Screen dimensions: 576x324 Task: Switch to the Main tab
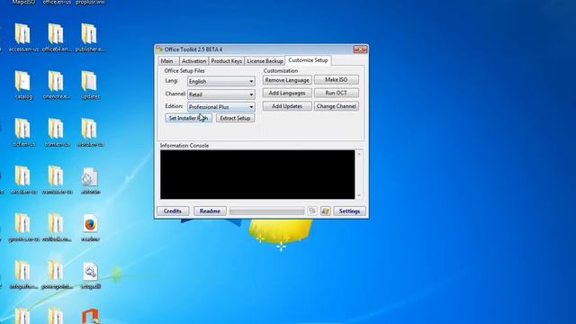click(168, 61)
